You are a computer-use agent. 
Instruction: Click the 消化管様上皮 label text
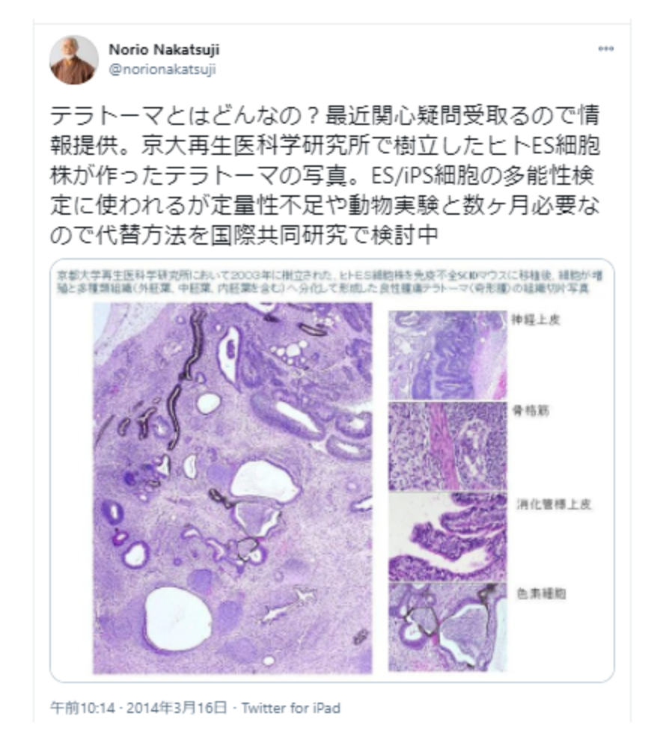point(554,504)
